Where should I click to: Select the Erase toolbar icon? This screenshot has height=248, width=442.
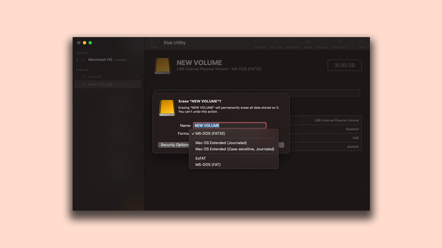[308, 44]
